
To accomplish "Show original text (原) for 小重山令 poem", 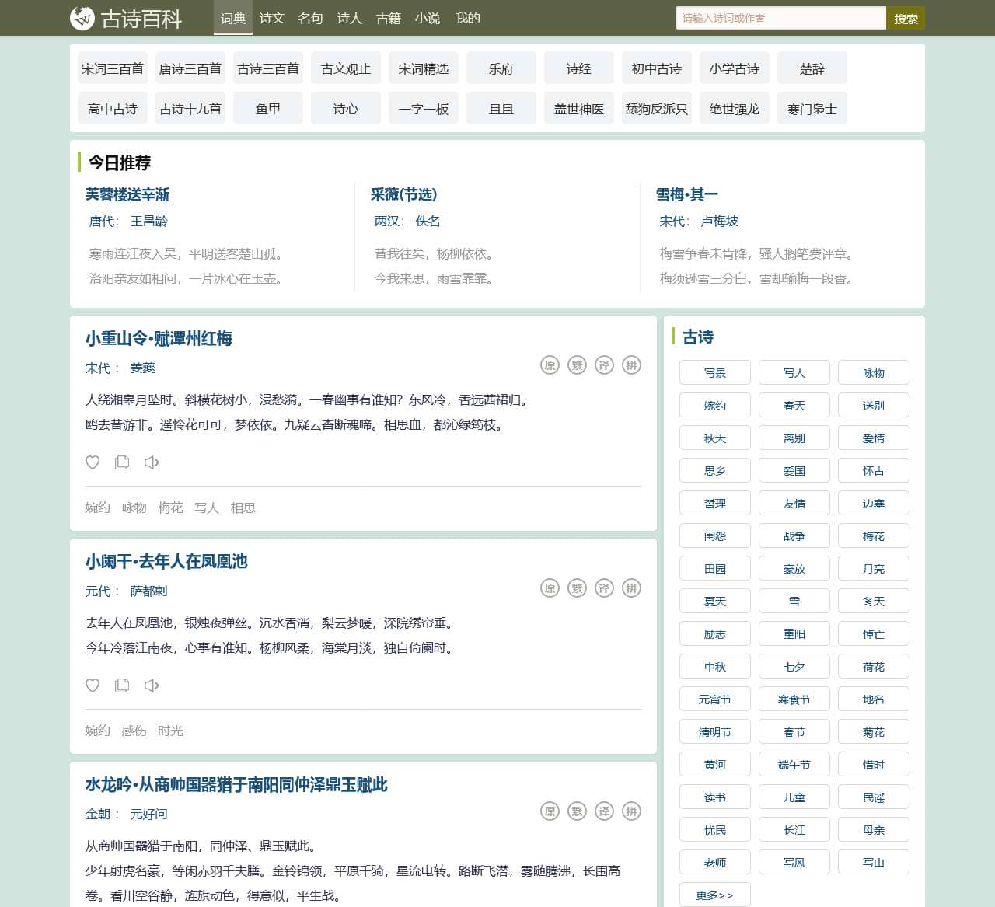I will click(550, 365).
